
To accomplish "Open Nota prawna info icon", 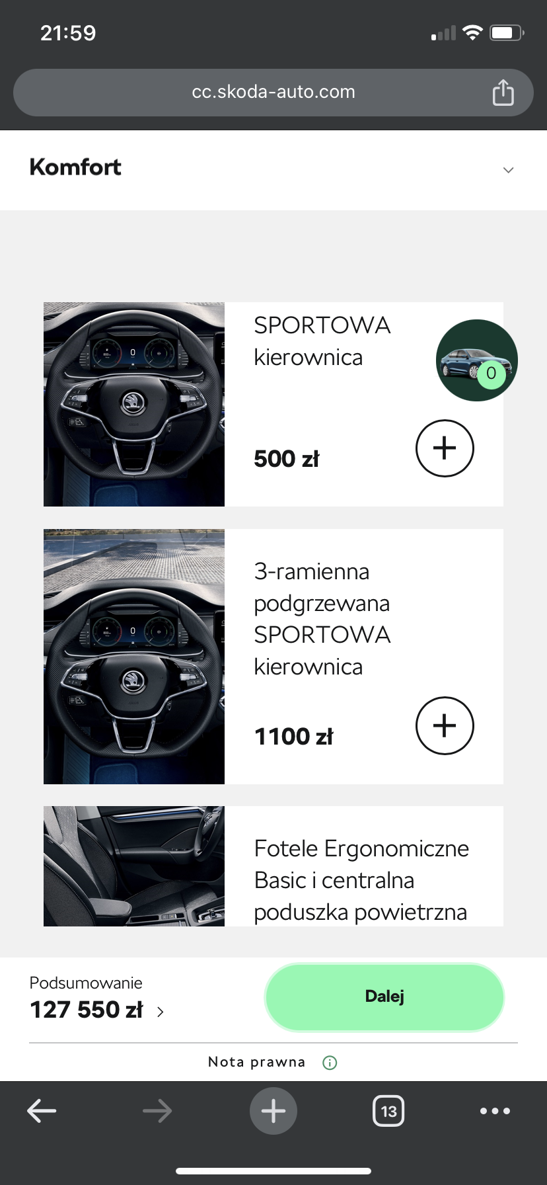I will pos(330,1063).
